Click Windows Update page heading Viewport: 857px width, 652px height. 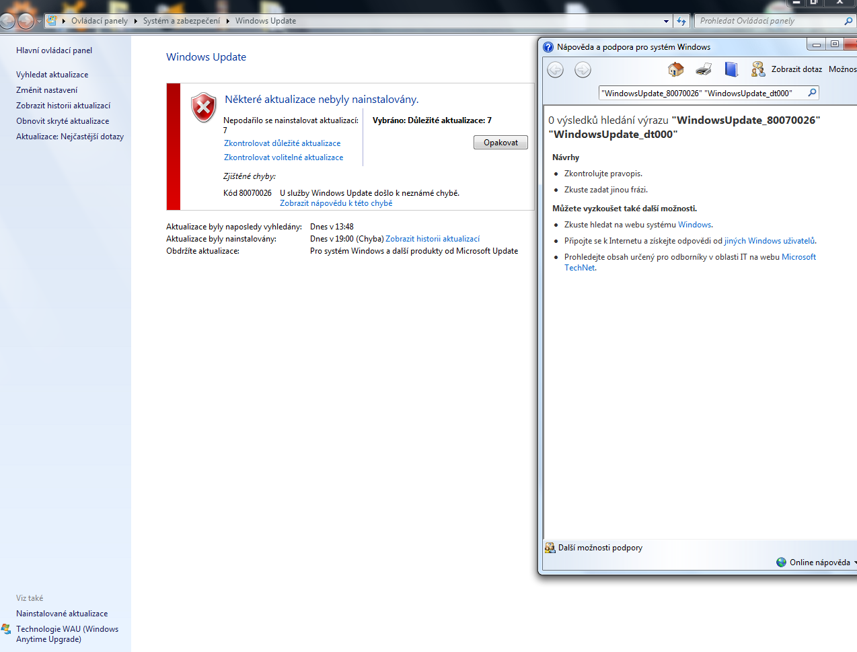click(x=207, y=57)
